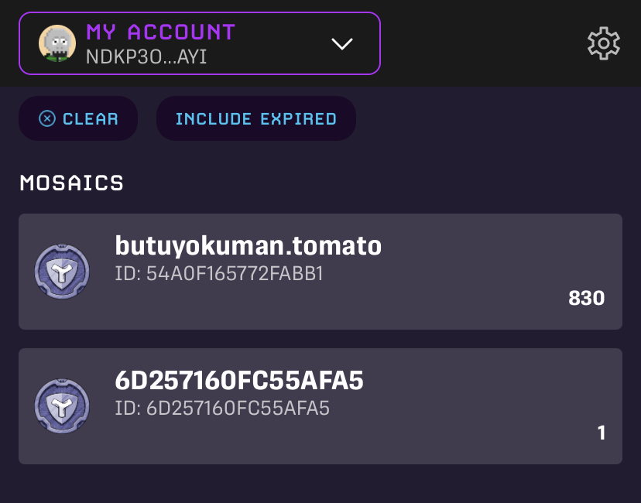641x503 pixels.
Task: Click the mosaic amount 1
Action: click(x=601, y=433)
